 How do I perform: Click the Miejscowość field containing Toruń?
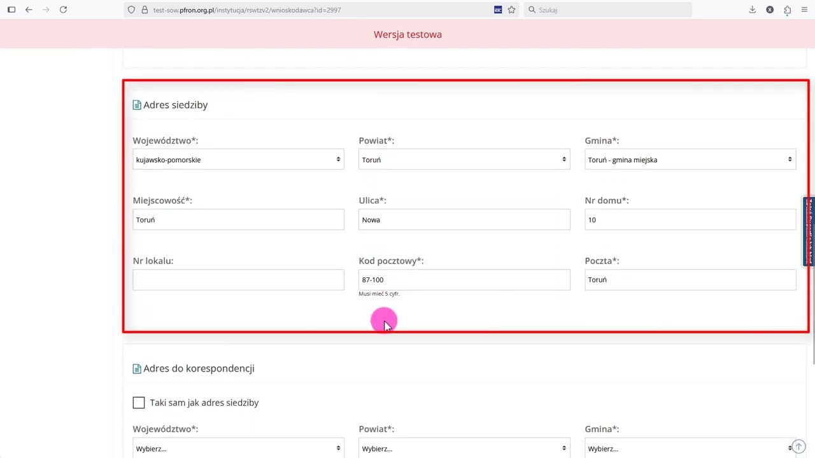(238, 219)
